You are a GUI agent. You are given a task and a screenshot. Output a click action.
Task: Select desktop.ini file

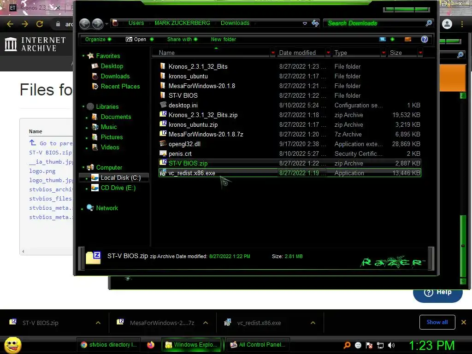[x=183, y=106]
